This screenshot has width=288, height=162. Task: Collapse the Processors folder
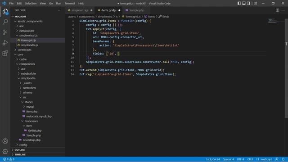click(x=37, y=121)
